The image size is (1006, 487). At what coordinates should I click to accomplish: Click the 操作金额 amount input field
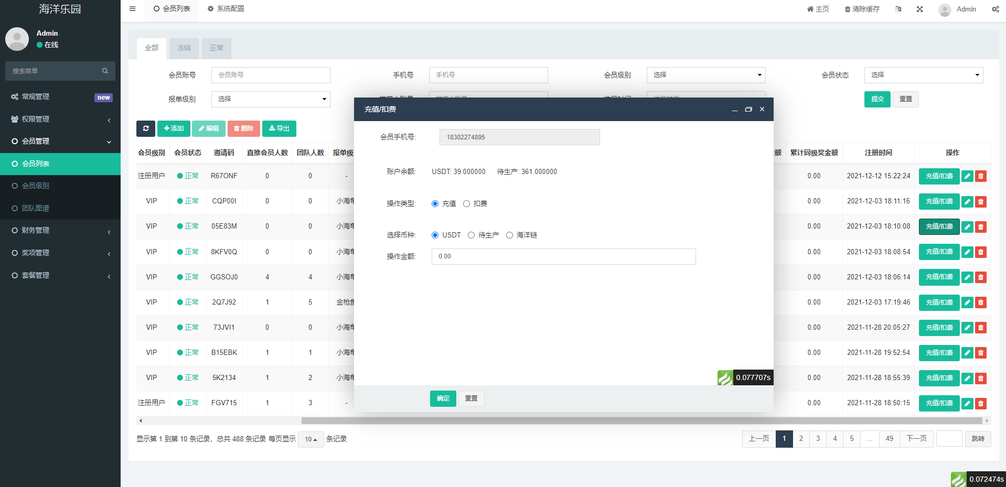pyautogui.click(x=563, y=256)
